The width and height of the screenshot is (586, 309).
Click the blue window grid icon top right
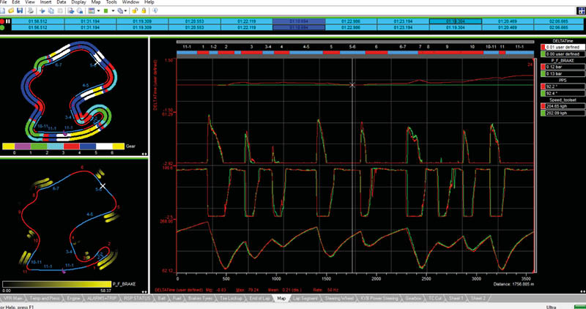coord(580,10)
